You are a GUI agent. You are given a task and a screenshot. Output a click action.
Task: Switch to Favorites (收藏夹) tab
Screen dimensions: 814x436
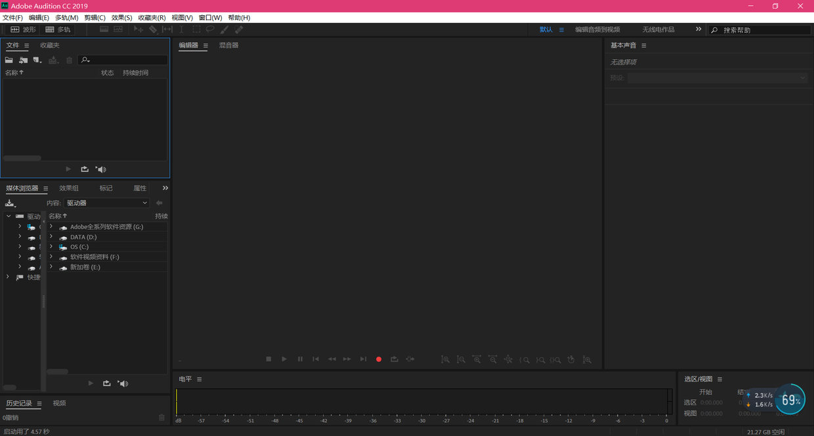[50, 45]
